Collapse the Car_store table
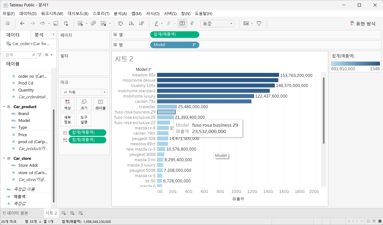The image size is (383, 225). pyautogui.click(x=4, y=158)
